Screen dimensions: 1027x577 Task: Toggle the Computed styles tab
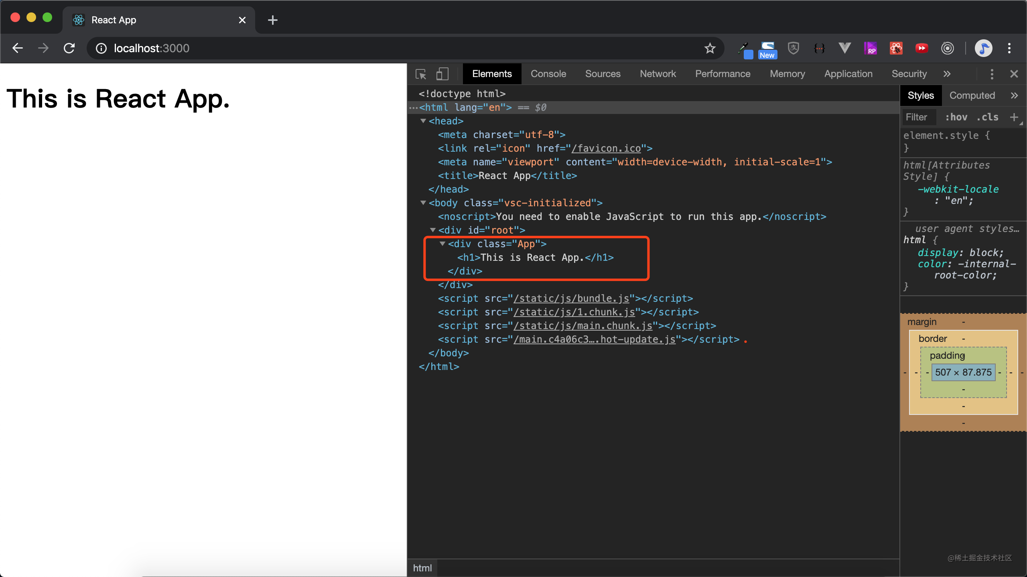pos(972,95)
